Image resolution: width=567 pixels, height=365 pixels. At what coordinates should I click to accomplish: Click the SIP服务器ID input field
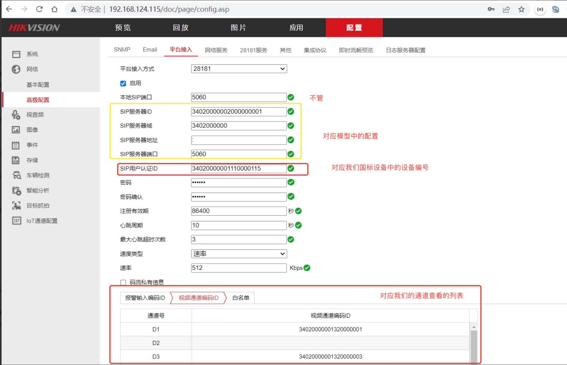pos(239,111)
